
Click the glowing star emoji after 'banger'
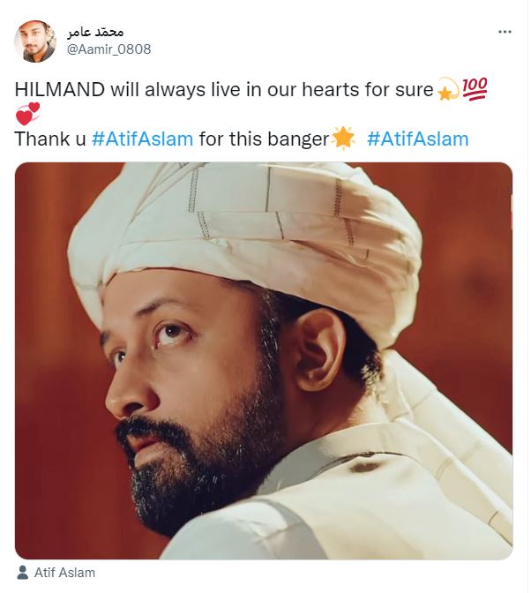pos(343,139)
